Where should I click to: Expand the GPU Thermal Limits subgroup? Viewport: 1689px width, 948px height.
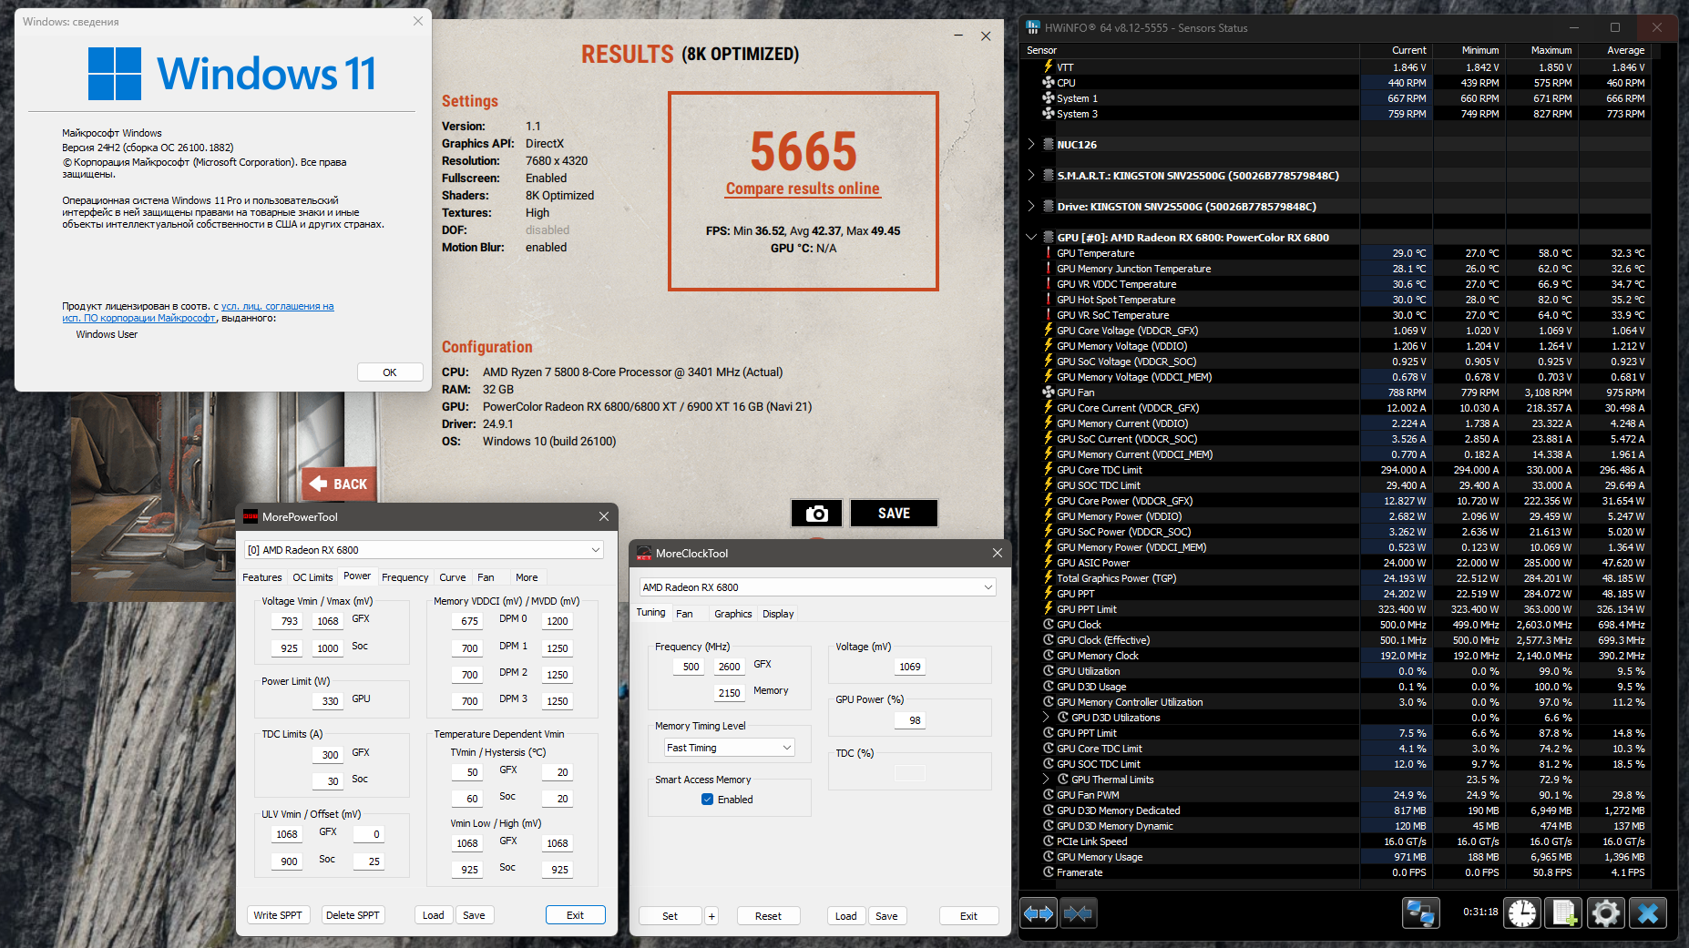pyautogui.click(x=1046, y=780)
